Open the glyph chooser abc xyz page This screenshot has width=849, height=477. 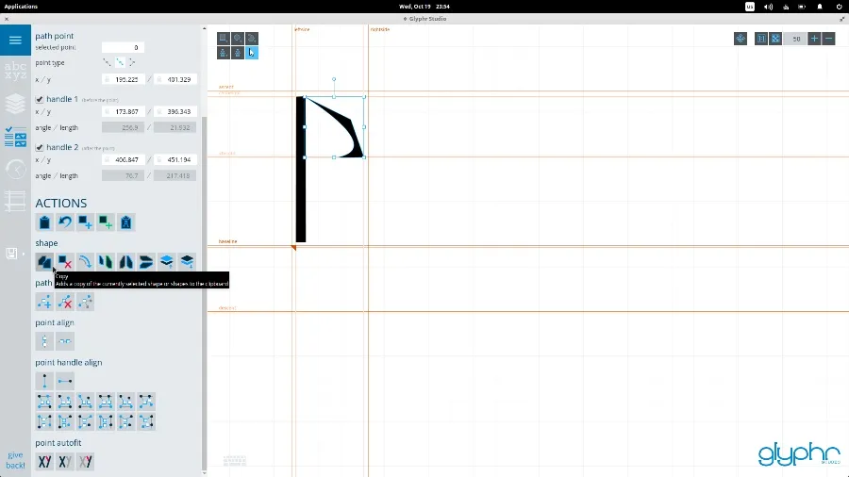tap(15, 71)
